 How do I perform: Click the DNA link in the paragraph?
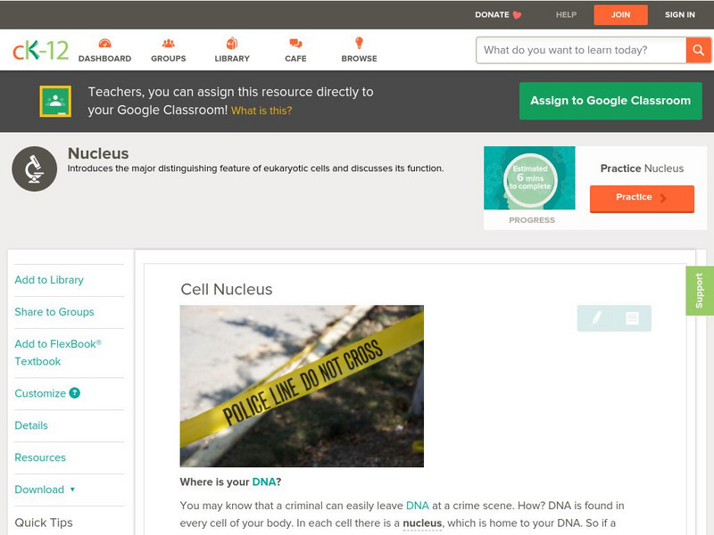(418, 506)
